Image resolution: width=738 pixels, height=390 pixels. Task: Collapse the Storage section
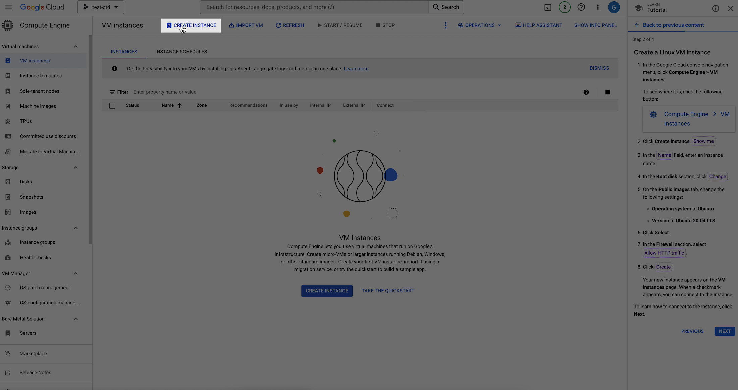click(76, 167)
